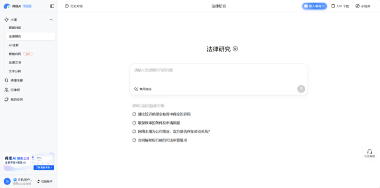Click the user avatar 09
Viewport: 380px width, 188px height.
pos(7,181)
